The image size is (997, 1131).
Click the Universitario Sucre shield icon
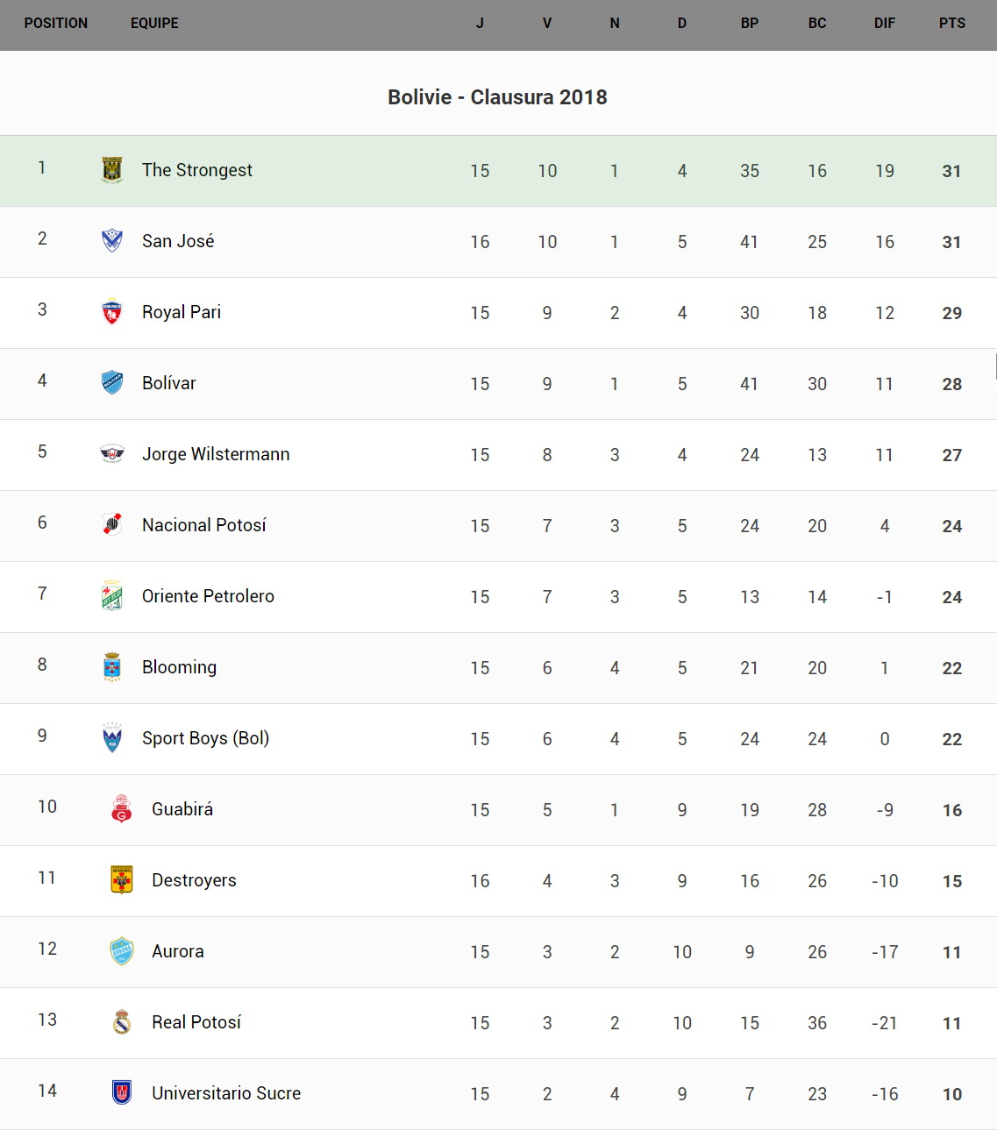pyautogui.click(x=122, y=1092)
